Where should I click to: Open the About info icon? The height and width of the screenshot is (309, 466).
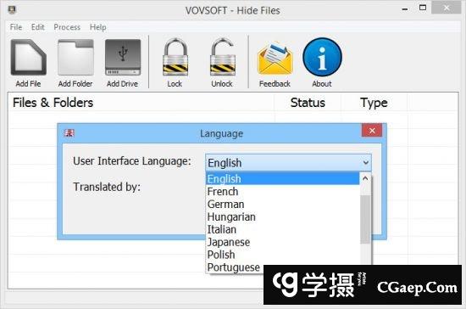click(322, 57)
